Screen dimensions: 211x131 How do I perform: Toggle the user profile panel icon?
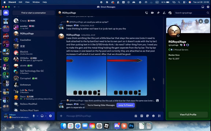170,13
